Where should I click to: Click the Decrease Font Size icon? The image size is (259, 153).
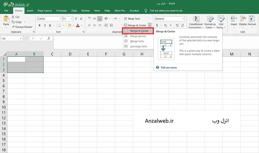pyautogui.click(x=81, y=19)
